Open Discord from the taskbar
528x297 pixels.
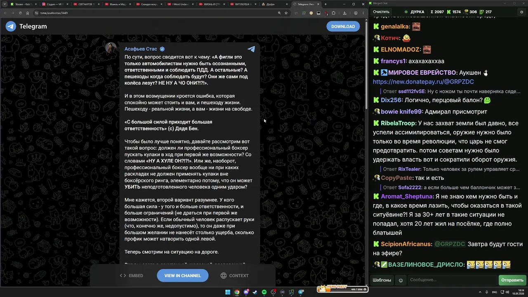click(x=246, y=292)
